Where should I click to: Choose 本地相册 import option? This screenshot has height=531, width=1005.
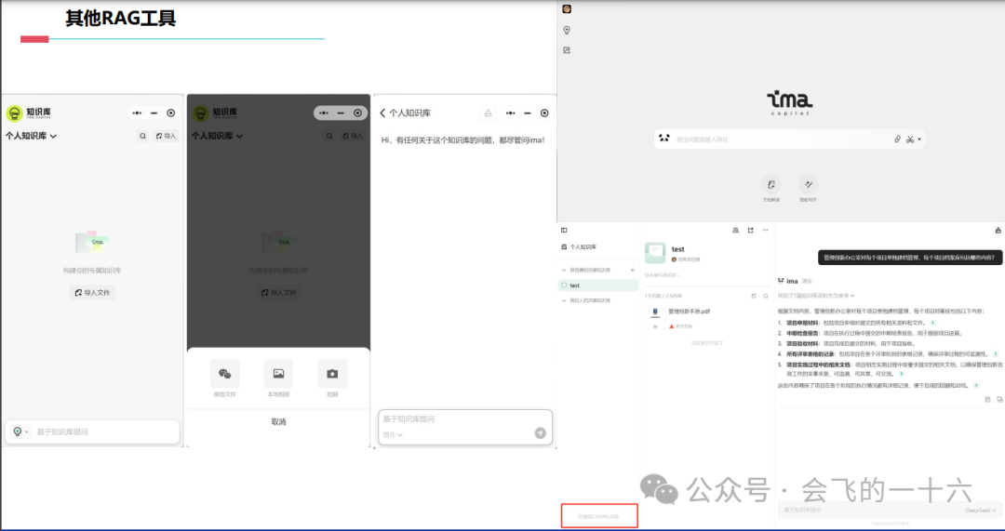point(278,378)
